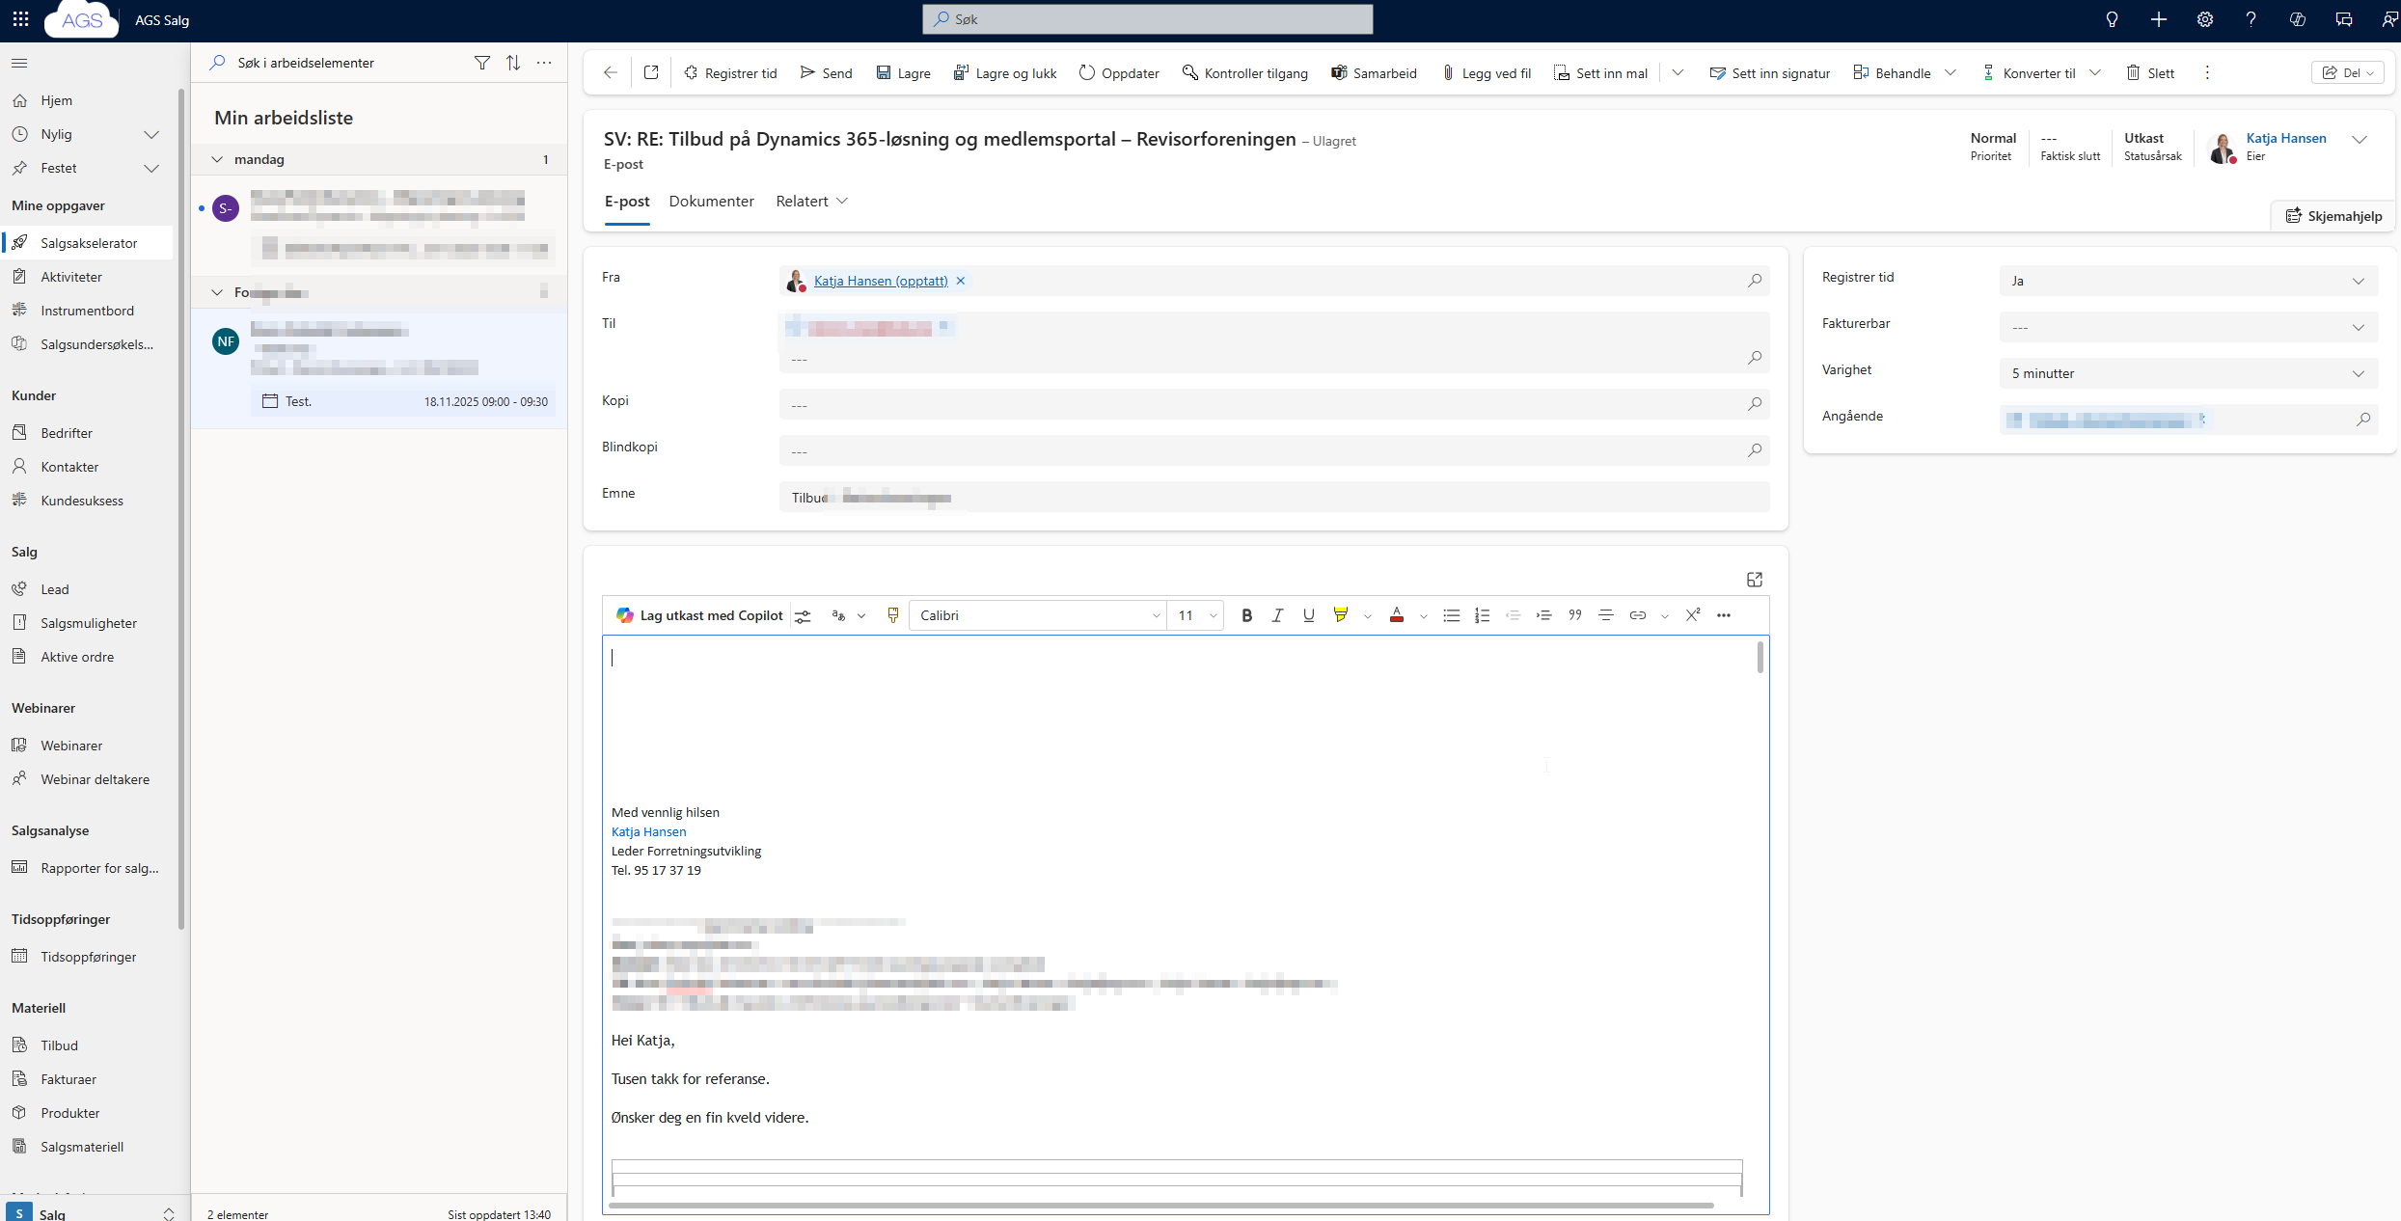2401x1221 pixels.
Task: Switch to the Dokumenter tab
Action: pos(711,201)
